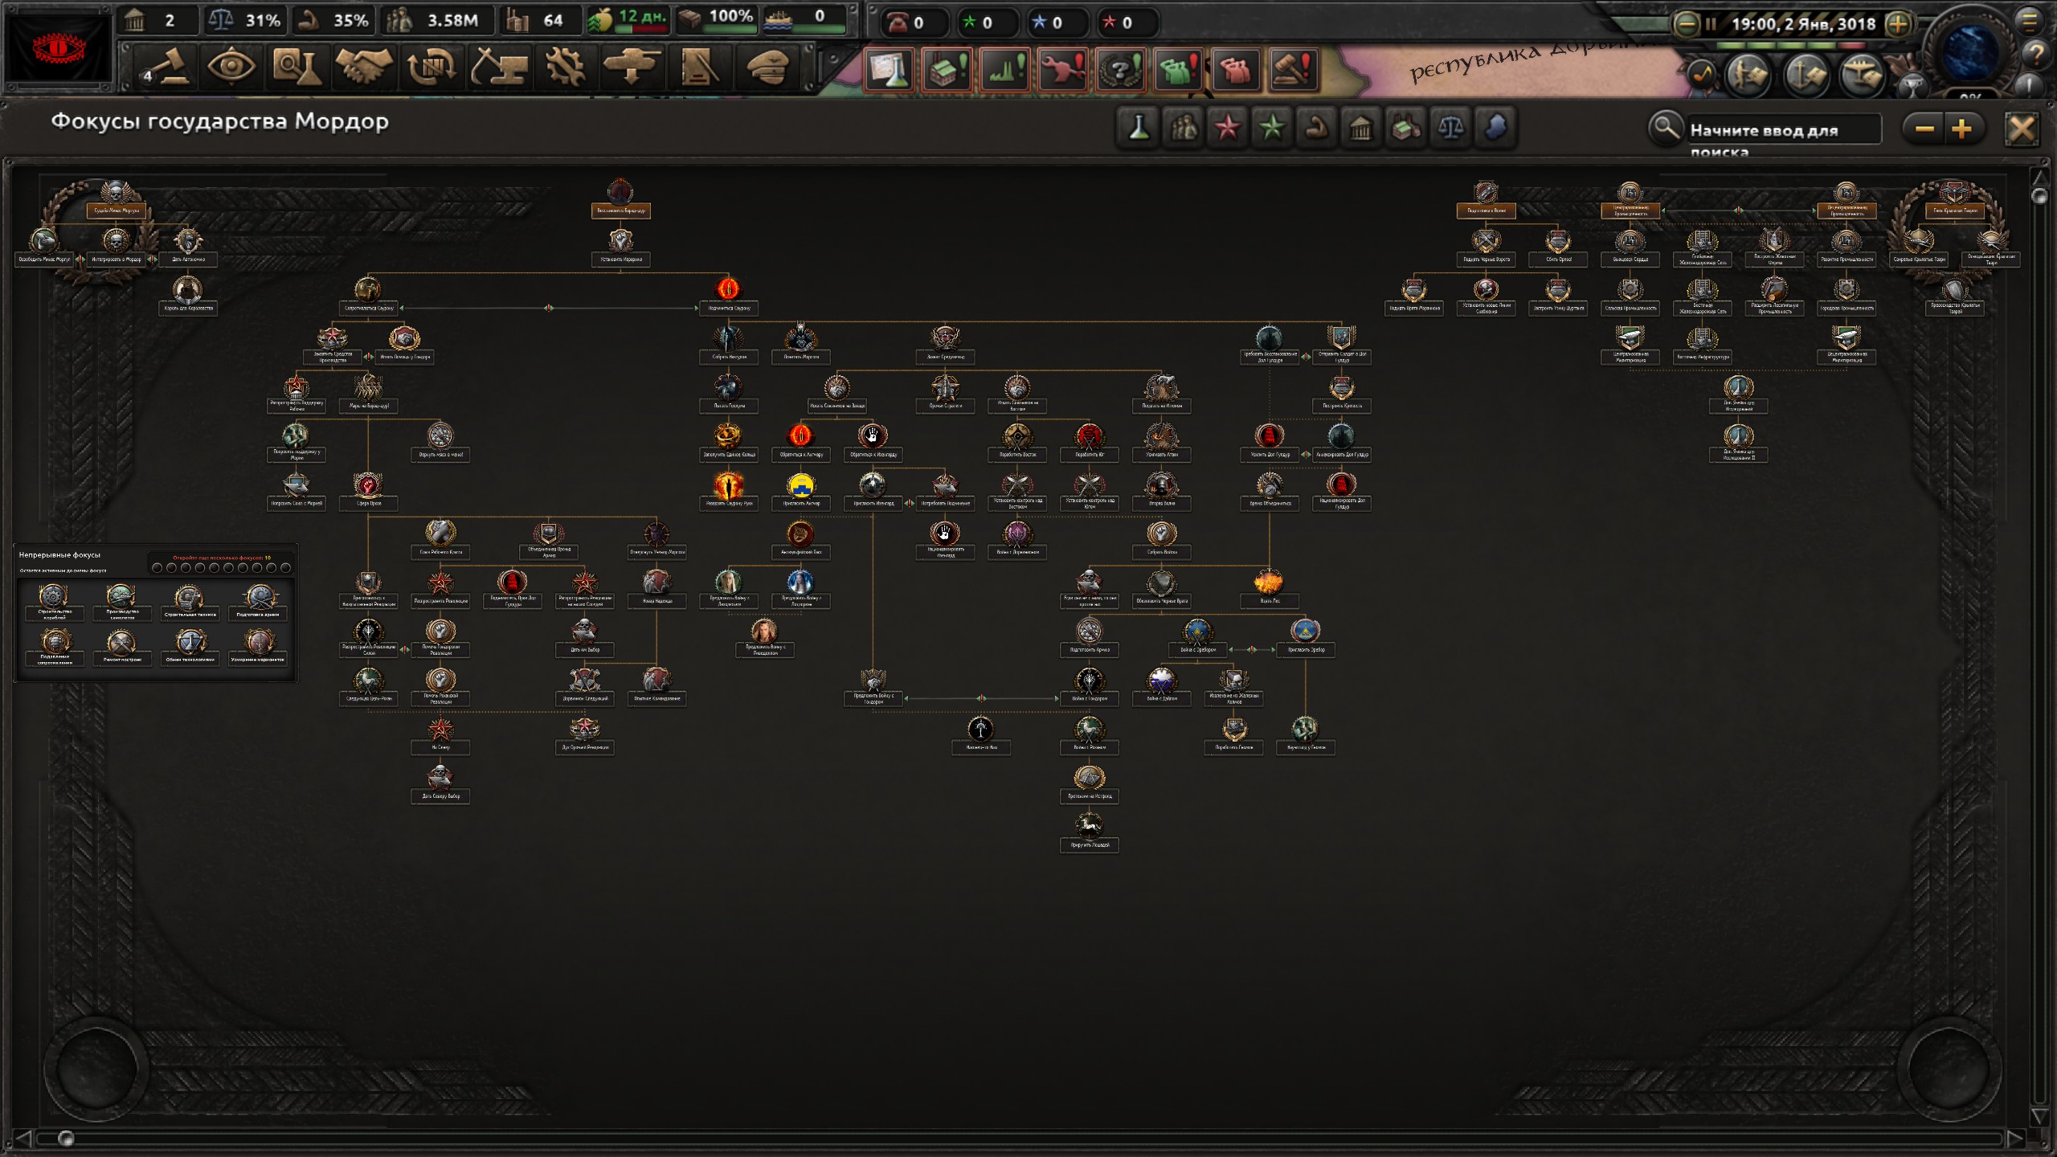The width and height of the screenshot is (2057, 1157).
Task: Decrease game speed with the minus button
Action: pyautogui.click(x=1686, y=24)
